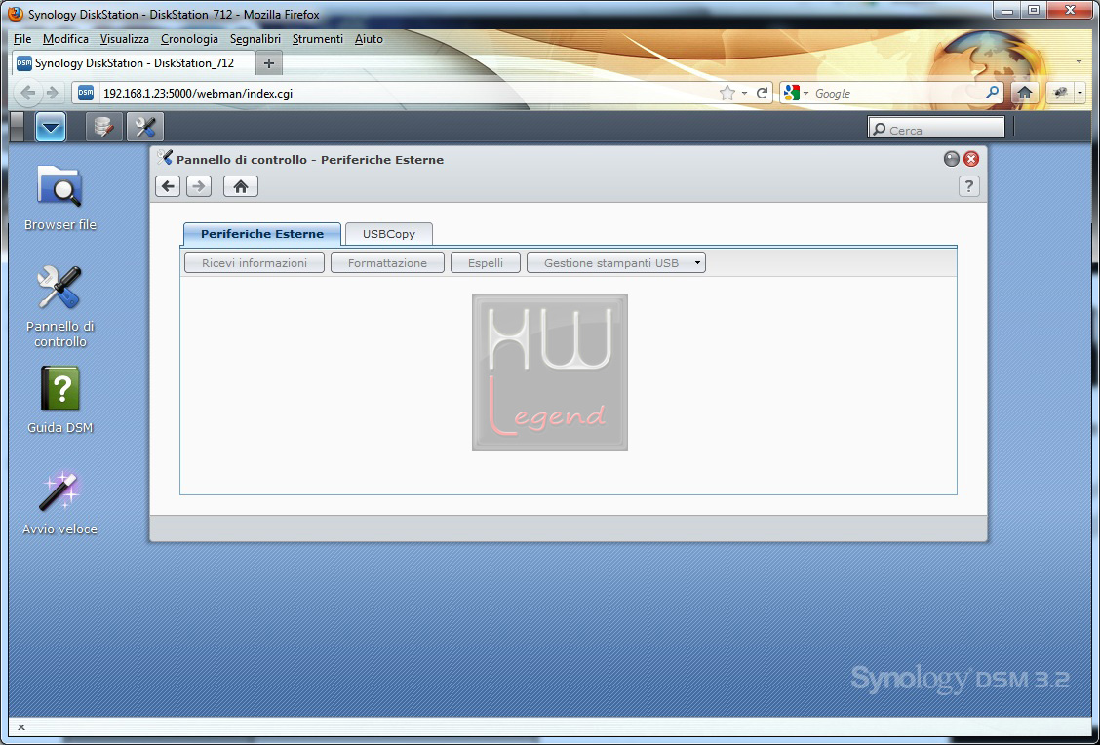This screenshot has height=745, width=1100.
Task: Go forward in the control panel window
Action: point(199,186)
